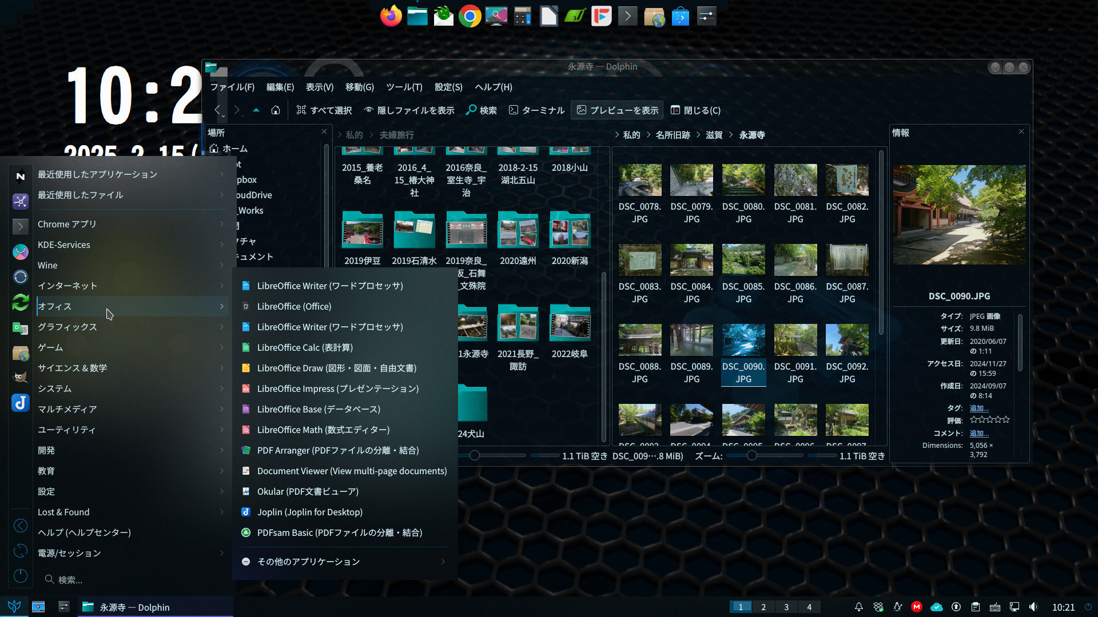Open the ツール(T) menu
The height and width of the screenshot is (617, 1098).
coord(404,87)
